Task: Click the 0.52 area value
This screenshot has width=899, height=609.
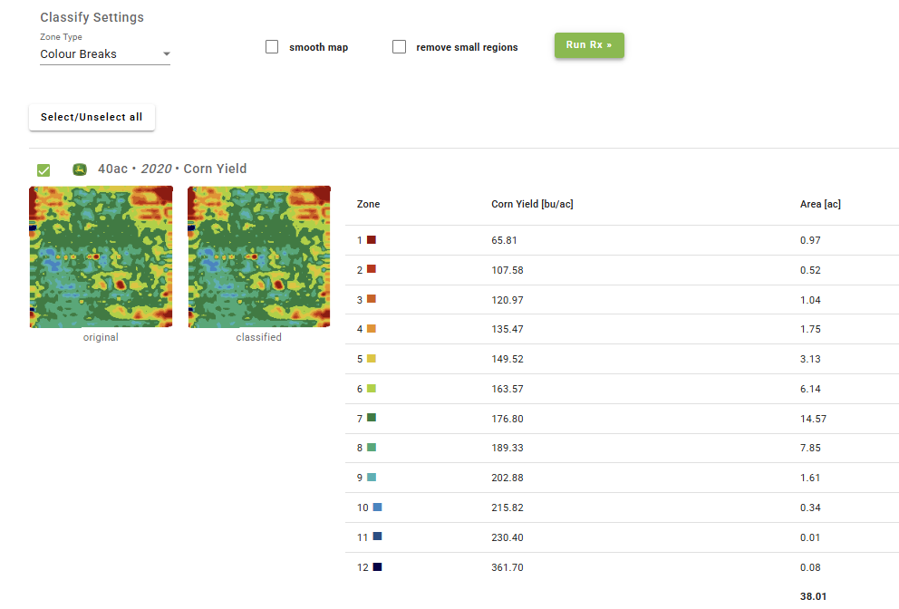Action: (x=810, y=270)
